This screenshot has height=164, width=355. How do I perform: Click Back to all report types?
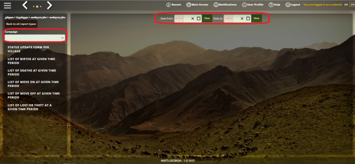[x=21, y=24]
